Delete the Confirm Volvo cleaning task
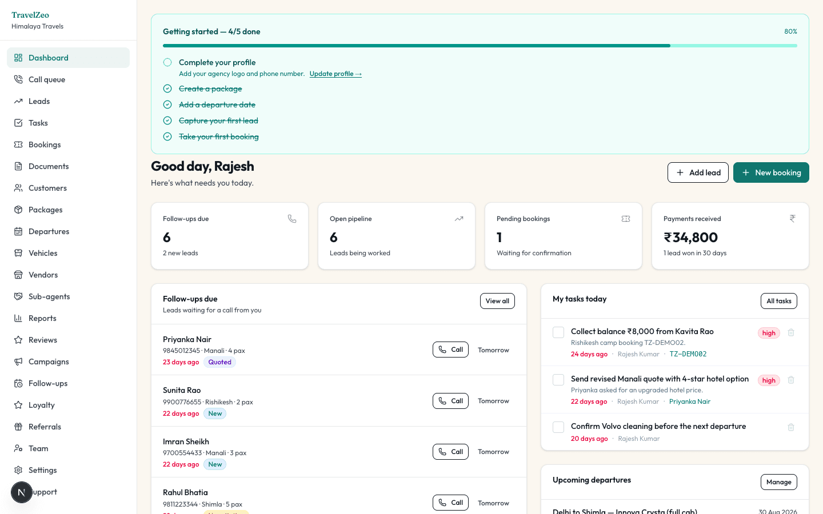 coord(791,427)
